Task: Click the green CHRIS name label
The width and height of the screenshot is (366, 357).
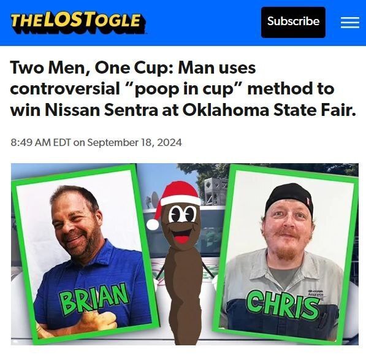Action: coord(283,304)
